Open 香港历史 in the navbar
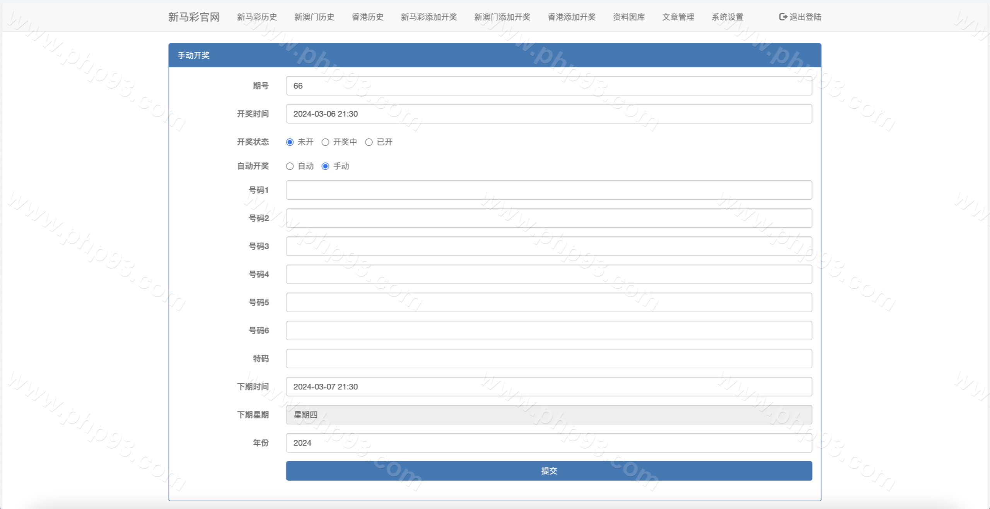Screen dimensions: 990x509 click(367, 17)
